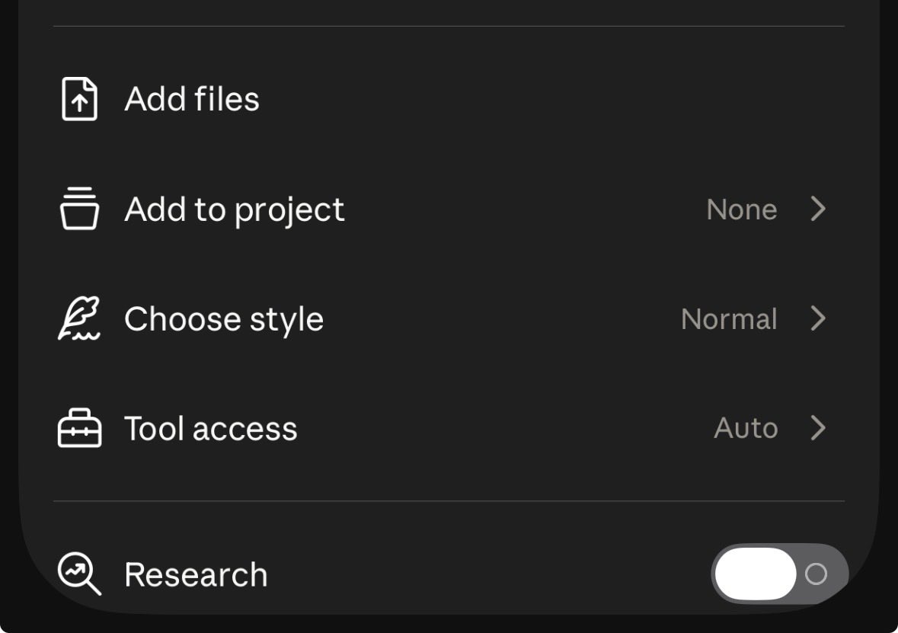Click the Normal style value
The height and width of the screenshot is (633, 898).
pyautogui.click(x=729, y=318)
